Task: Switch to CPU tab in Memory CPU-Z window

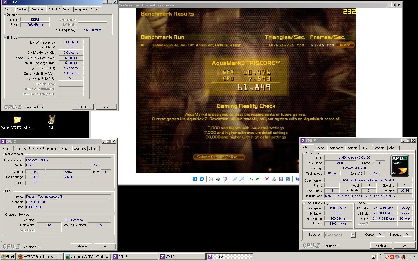Action: pyautogui.click(x=8, y=9)
